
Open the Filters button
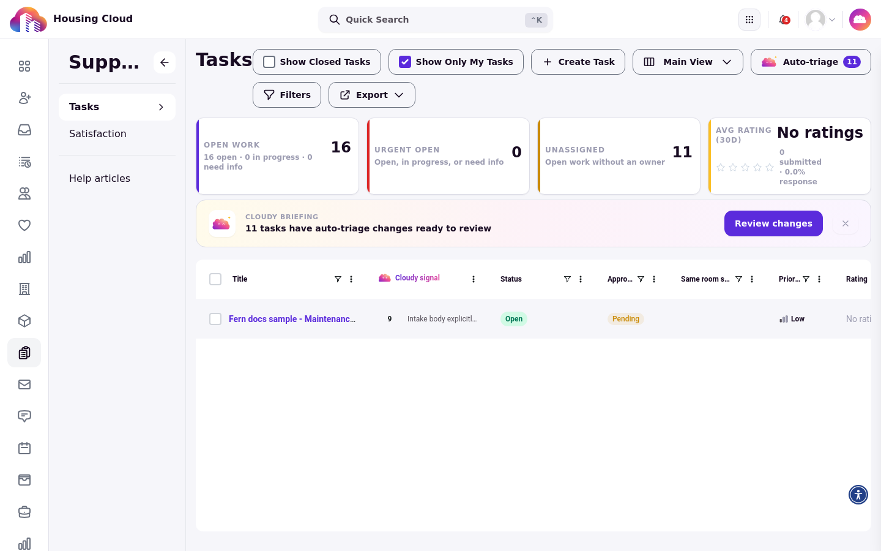287,95
